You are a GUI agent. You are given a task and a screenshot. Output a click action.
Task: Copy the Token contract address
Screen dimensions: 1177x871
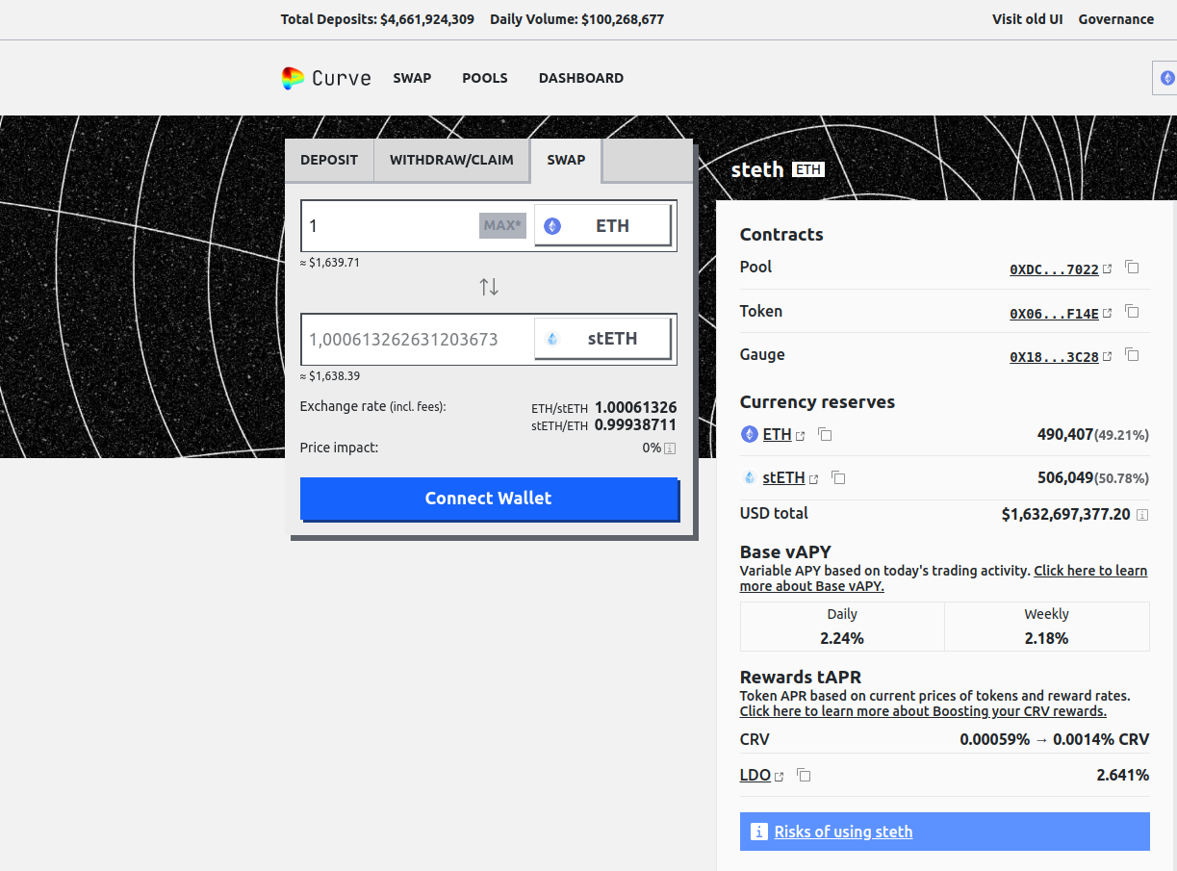1132,312
